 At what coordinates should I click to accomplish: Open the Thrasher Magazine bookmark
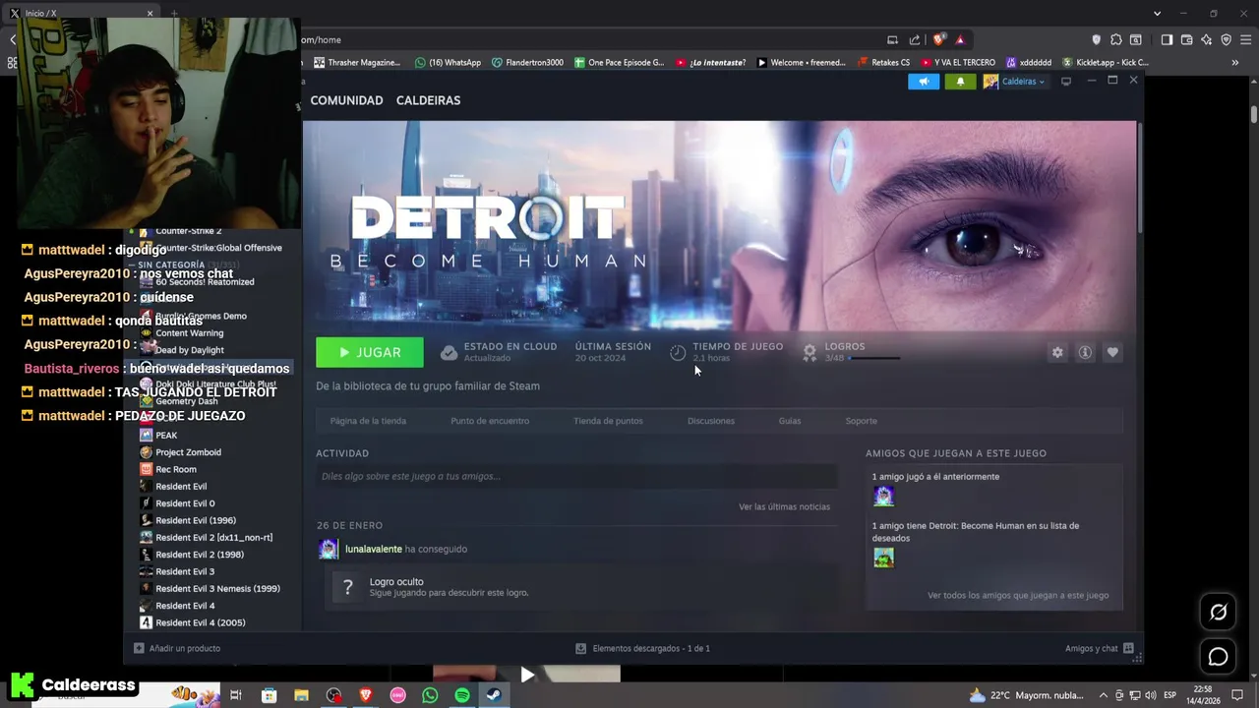355,62
